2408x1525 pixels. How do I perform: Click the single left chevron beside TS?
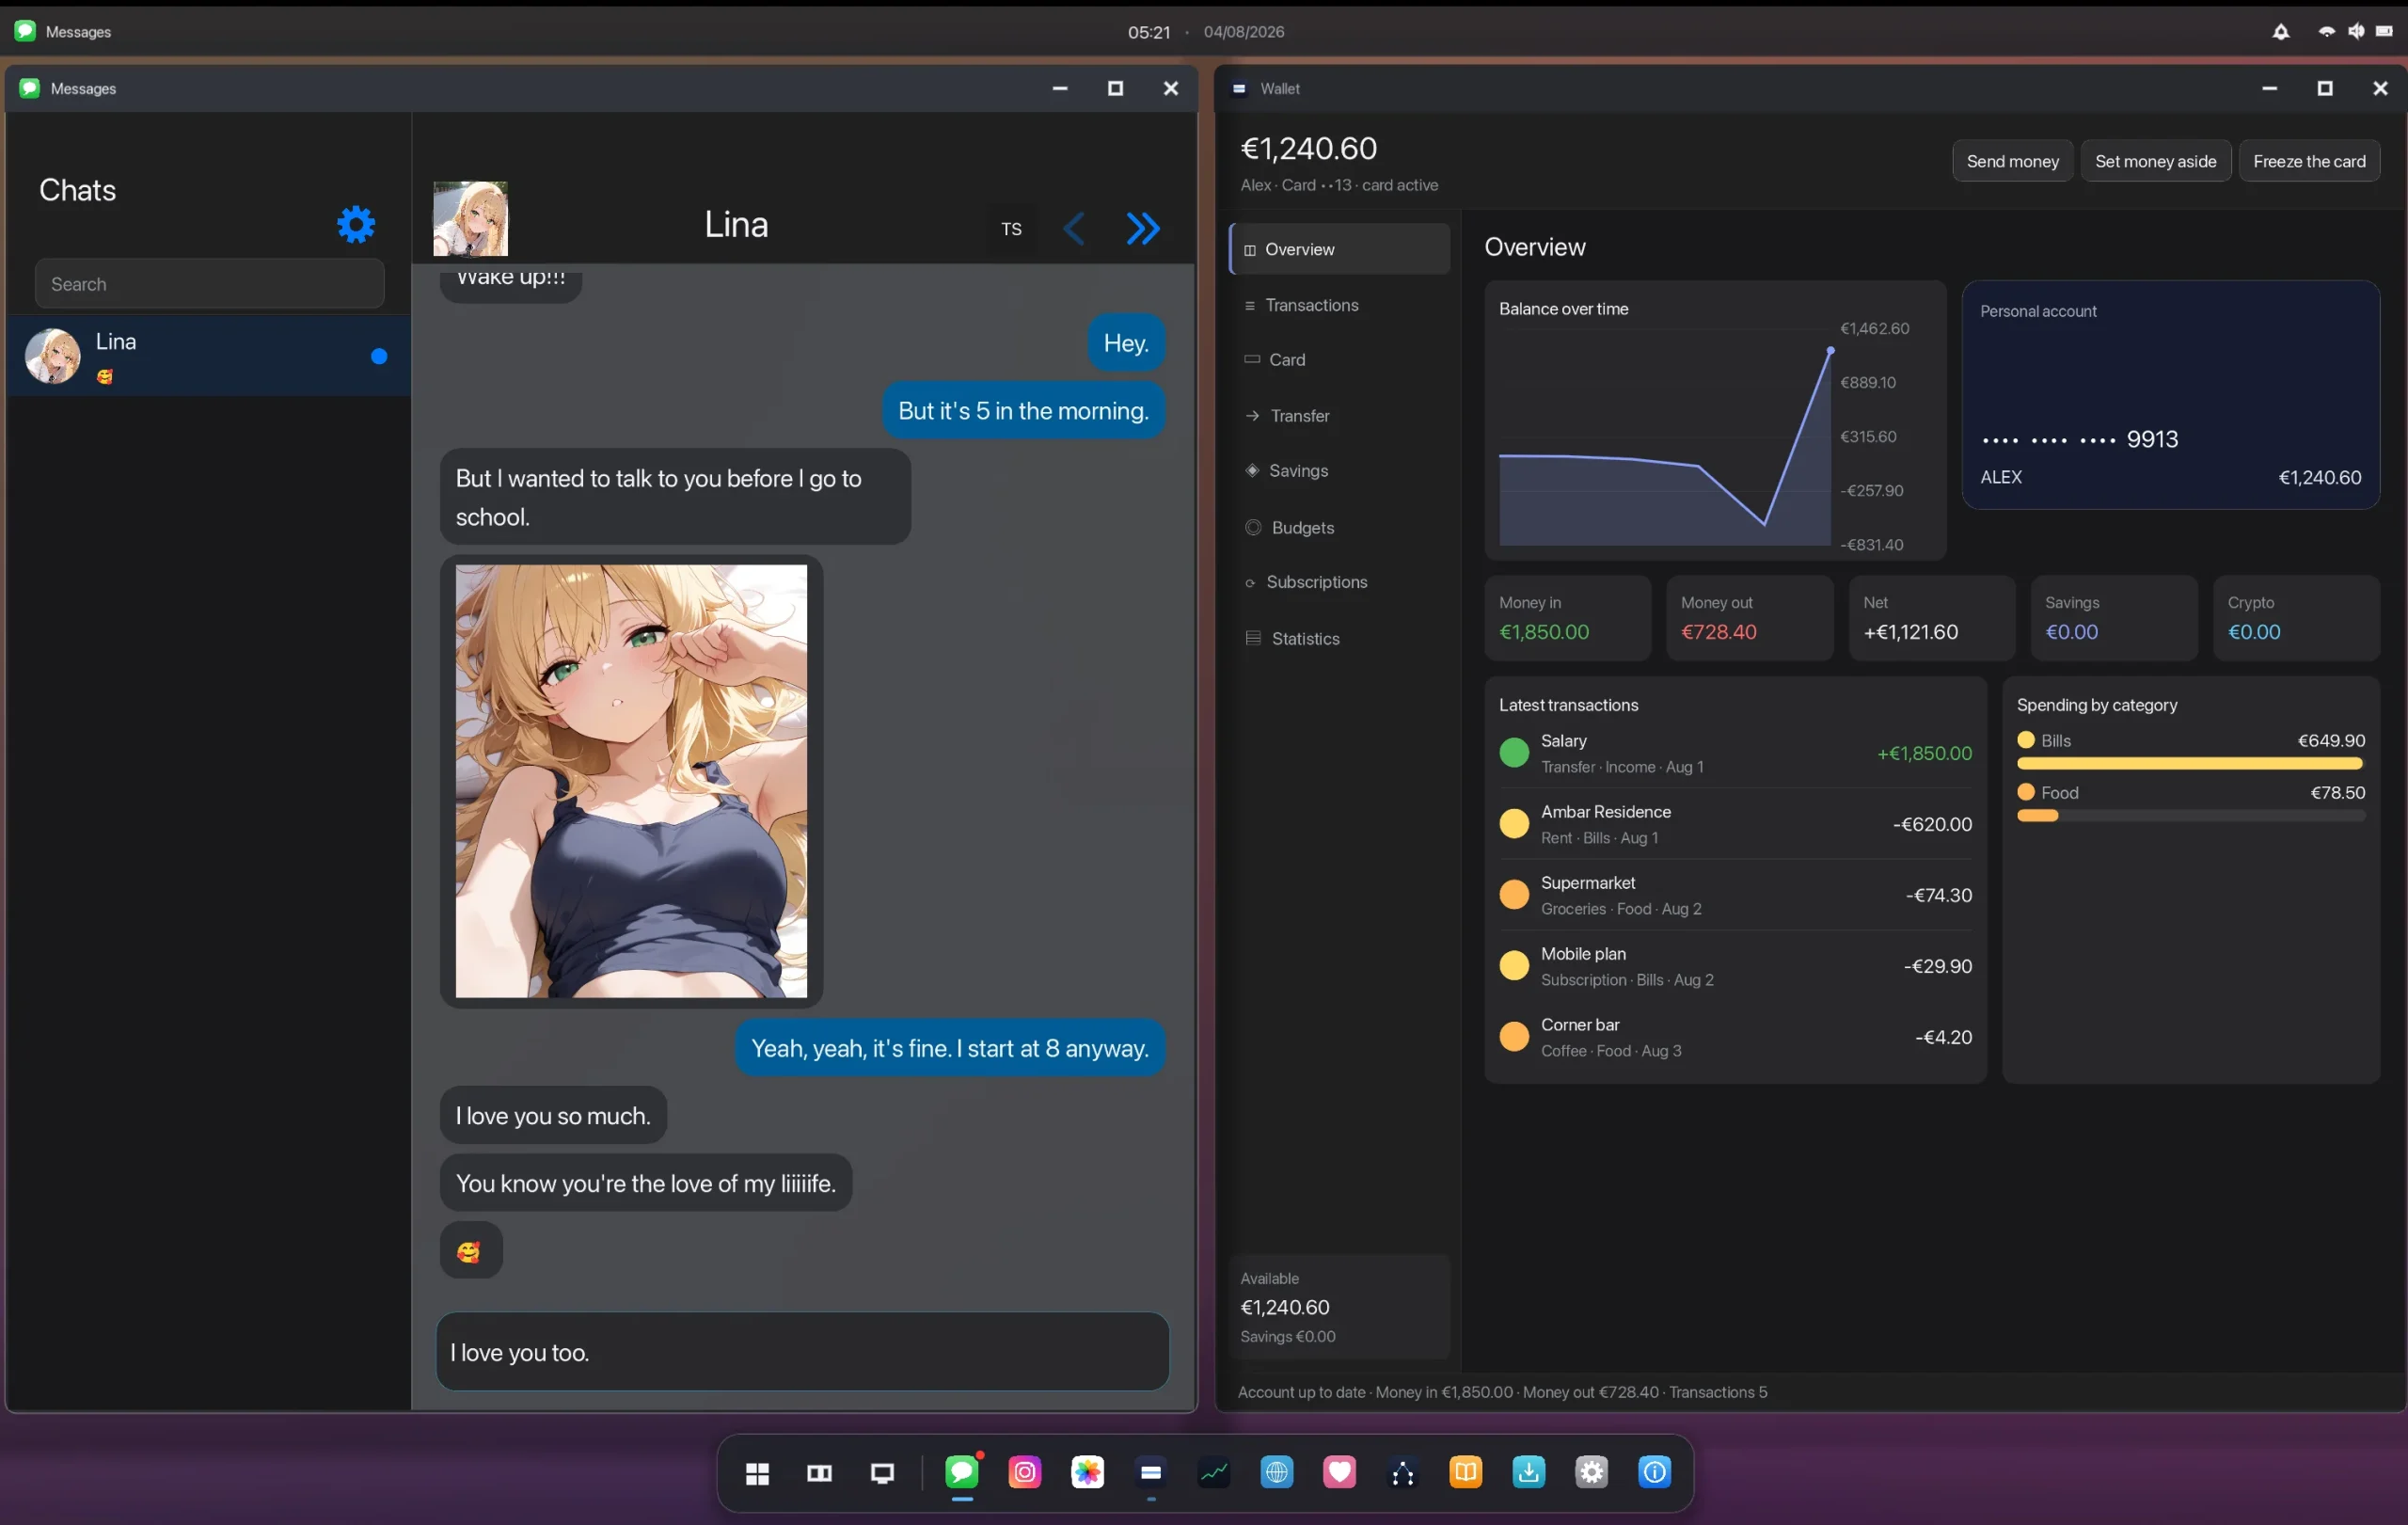[1074, 229]
